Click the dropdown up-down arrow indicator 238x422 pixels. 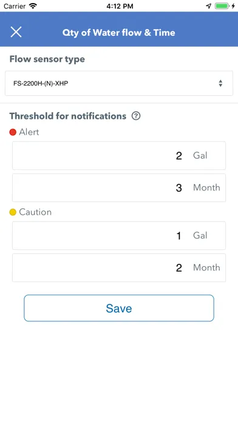(220, 83)
